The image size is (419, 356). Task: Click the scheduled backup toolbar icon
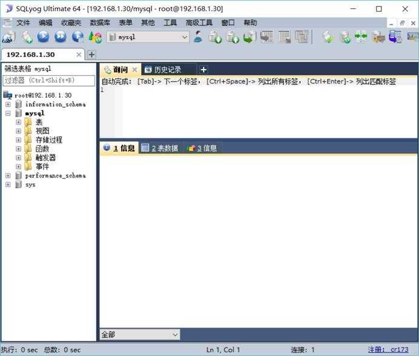395,37
